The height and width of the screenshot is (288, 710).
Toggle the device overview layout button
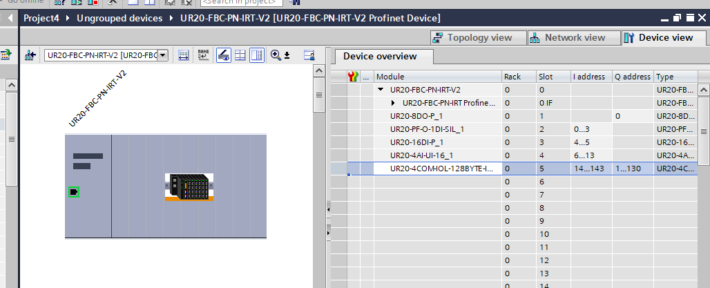point(257,55)
